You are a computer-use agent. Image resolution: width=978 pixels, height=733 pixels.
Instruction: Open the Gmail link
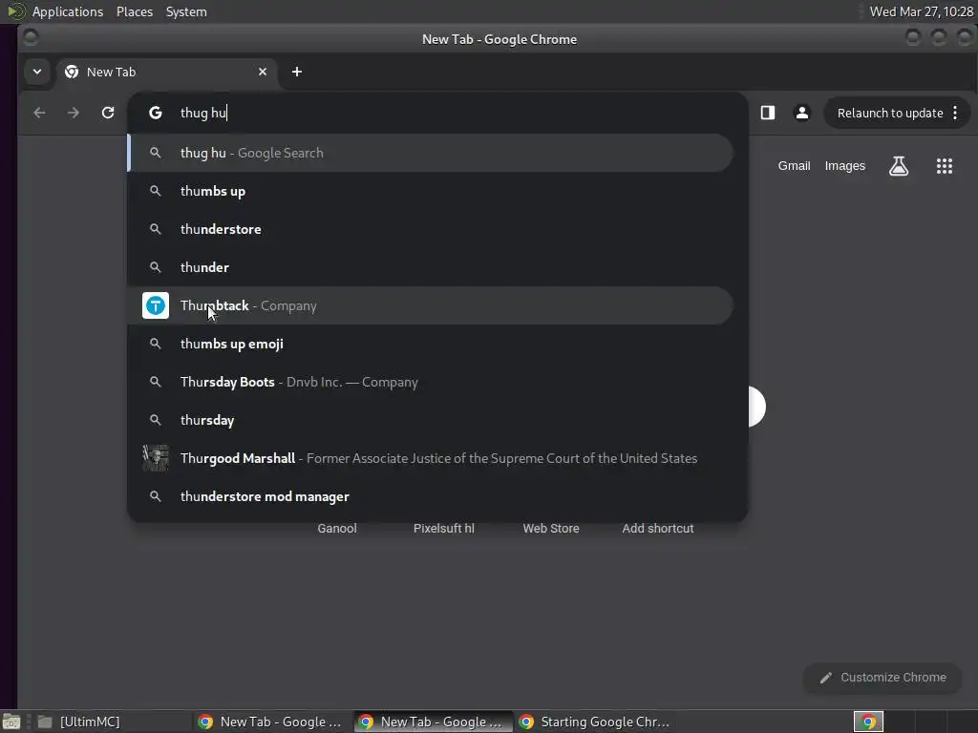(x=794, y=166)
